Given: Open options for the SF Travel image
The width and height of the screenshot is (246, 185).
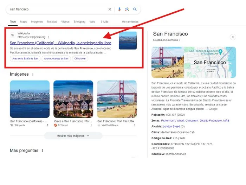Looking at the screenshot, I should click(x=91, y=125).
